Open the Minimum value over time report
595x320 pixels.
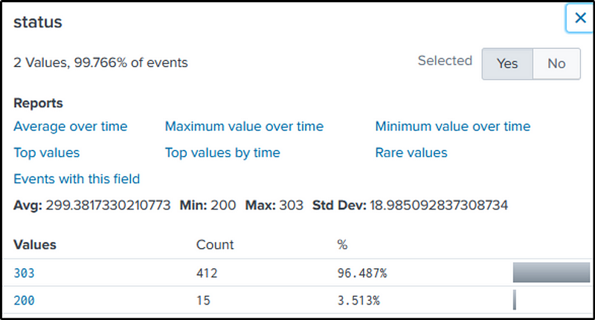(452, 126)
